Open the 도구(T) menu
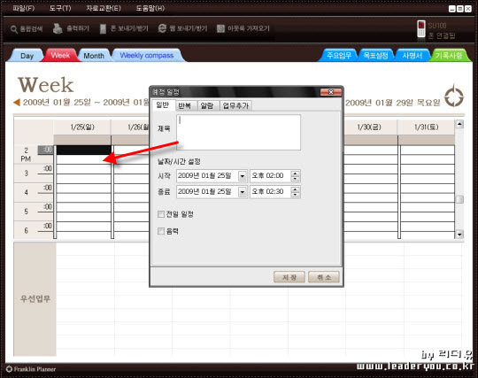 60,8
